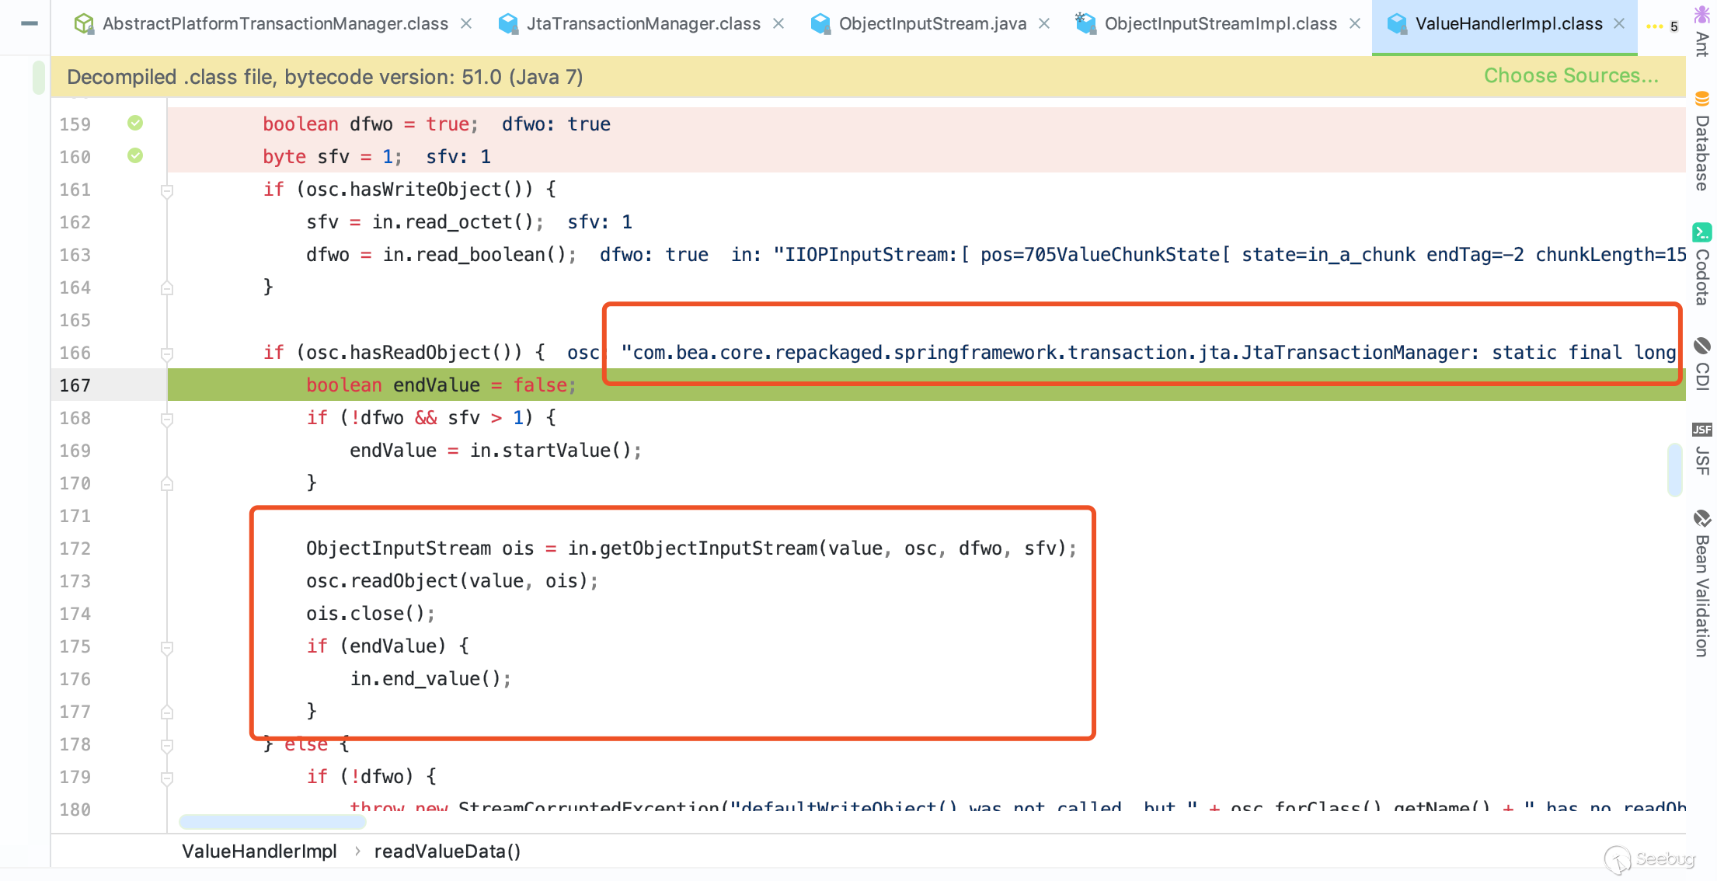Click readValueData() in the breadcrumb
The image size is (1717, 881).
click(447, 851)
